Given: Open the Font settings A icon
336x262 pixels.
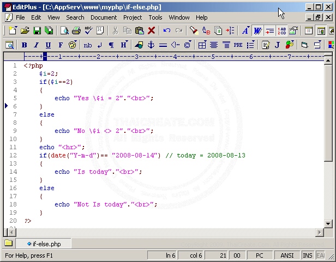Looking at the screenshot, I should click(245, 31).
